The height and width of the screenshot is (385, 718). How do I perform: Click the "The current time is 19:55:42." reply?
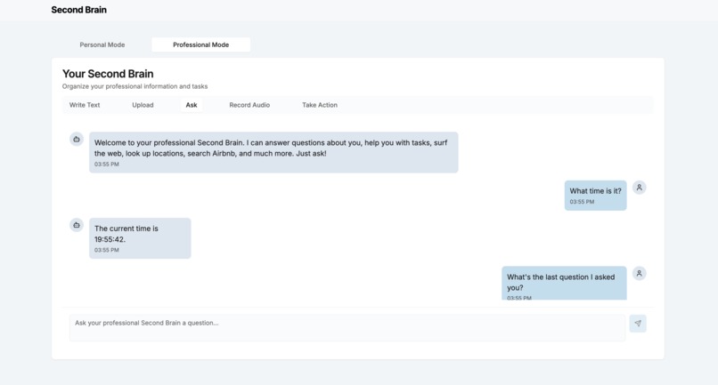(140, 238)
